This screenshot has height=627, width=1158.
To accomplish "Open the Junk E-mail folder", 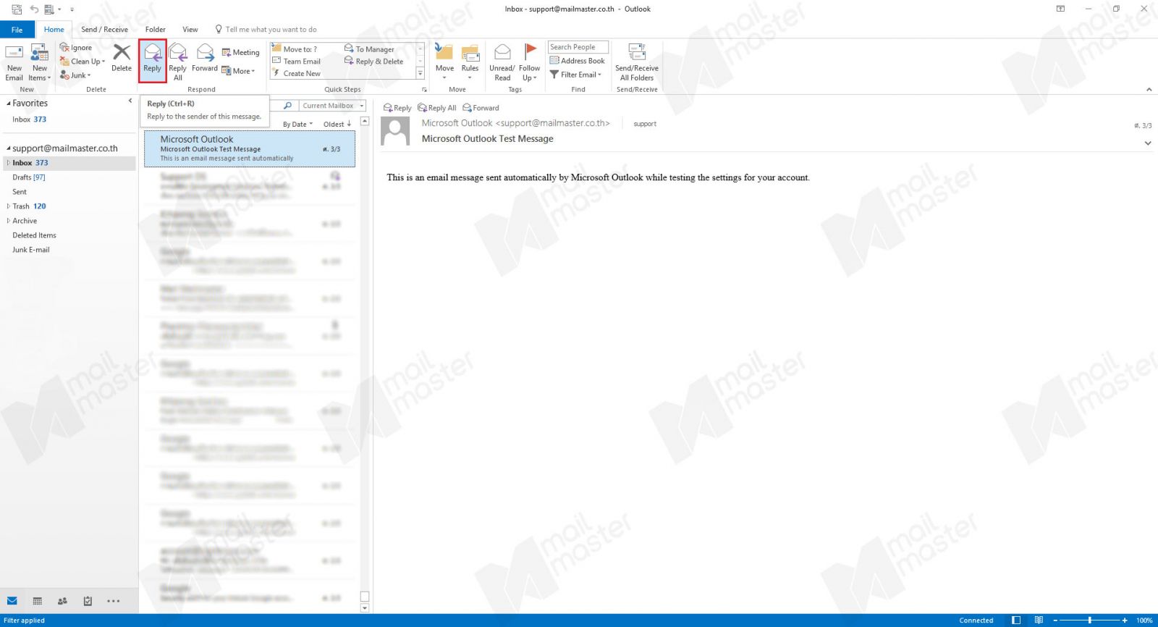I will [x=31, y=250].
